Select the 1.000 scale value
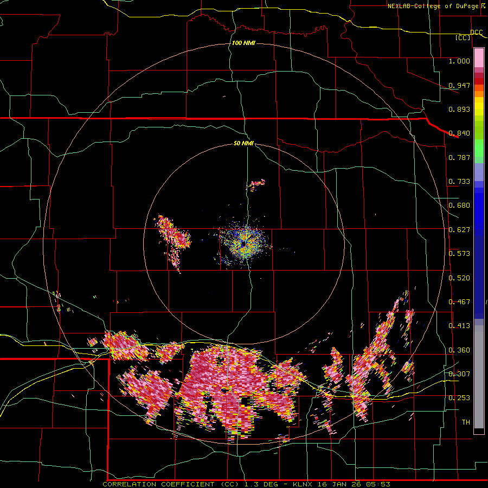 tap(459, 61)
